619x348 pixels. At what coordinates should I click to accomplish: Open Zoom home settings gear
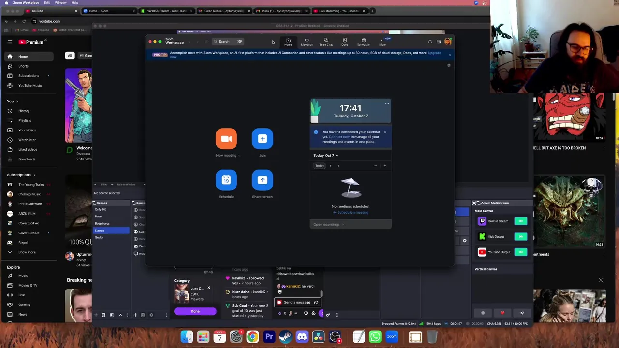[x=449, y=65]
